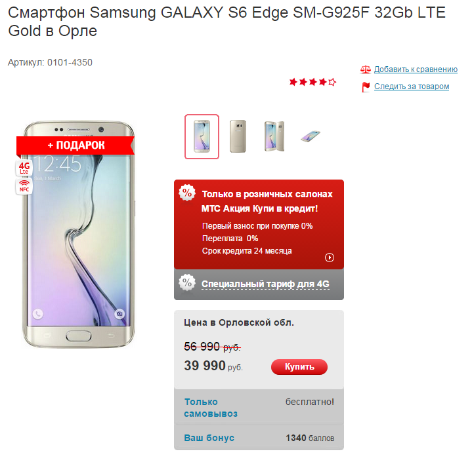This screenshot has height=462, width=474.
Task: Click the red flag follow icon
Action: tap(366, 87)
